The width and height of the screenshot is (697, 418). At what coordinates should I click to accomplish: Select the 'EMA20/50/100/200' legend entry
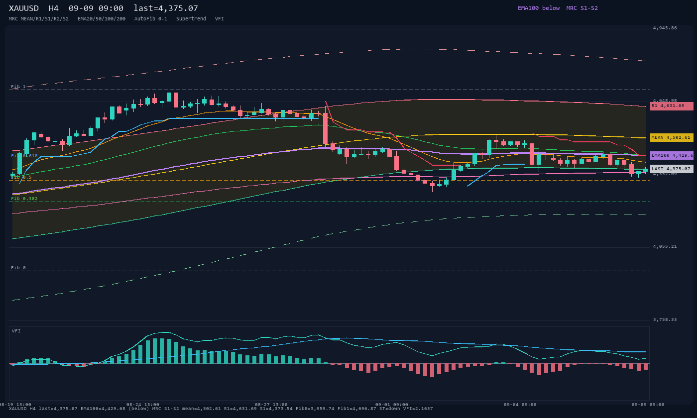tap(102, 19)
